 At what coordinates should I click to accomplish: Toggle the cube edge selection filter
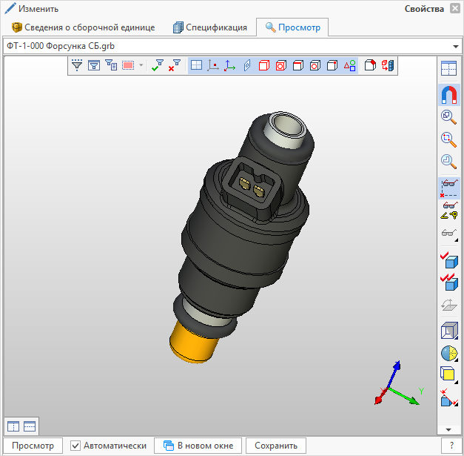coord(298,65)
